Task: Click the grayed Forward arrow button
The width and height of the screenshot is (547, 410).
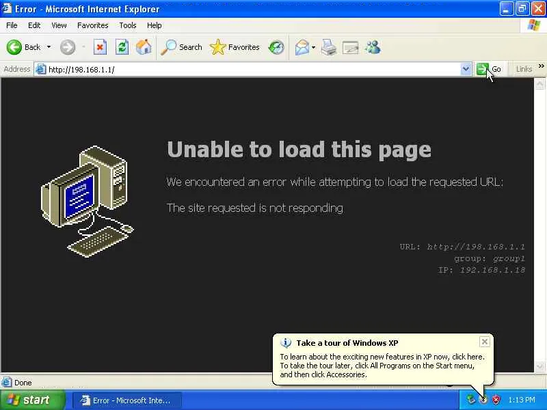Action: coord(68,47)
